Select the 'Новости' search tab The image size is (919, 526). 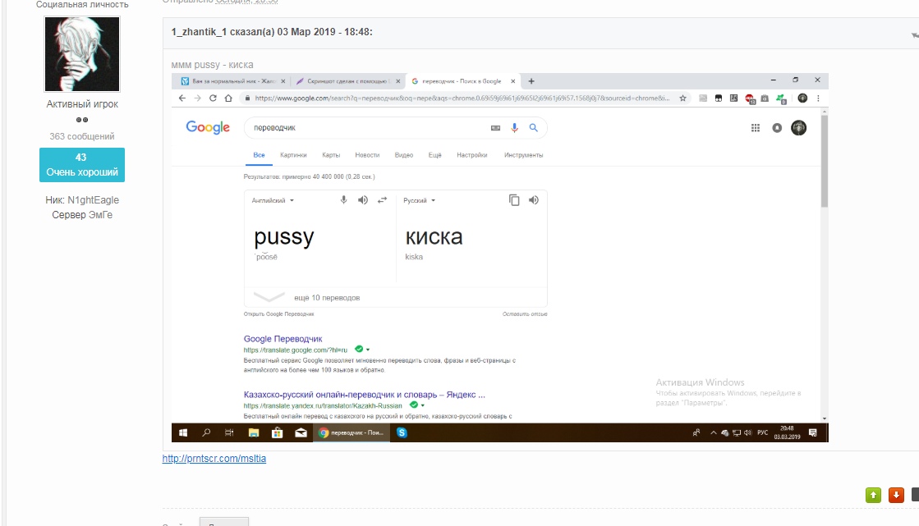pos(367,155)
